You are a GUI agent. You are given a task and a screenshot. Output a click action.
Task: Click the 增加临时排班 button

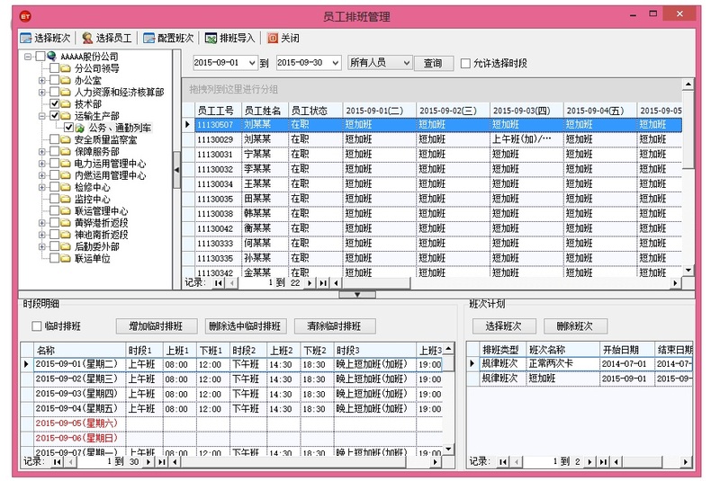click(157, 326)
